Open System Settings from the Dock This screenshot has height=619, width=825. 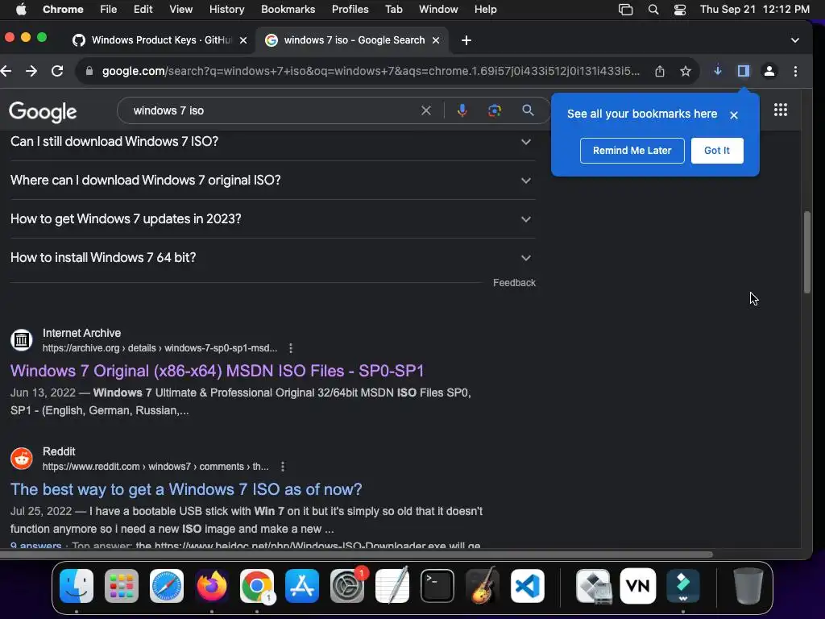[x=347, y=586]
